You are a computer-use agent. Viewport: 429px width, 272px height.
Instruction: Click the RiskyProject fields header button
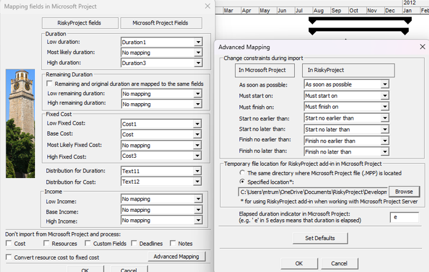80,23
